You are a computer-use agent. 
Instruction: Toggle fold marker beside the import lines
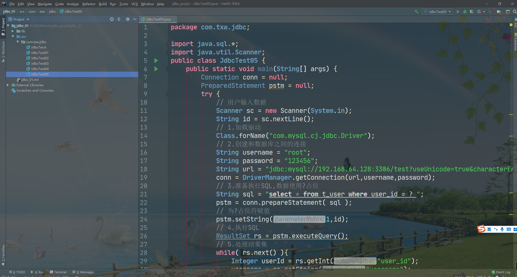[x=168, y=44]
